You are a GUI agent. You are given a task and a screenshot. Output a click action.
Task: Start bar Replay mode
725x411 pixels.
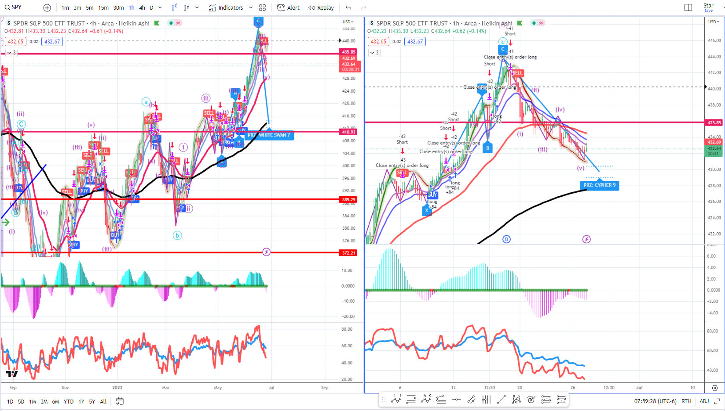pyautogui.click(x=321, y=7)
